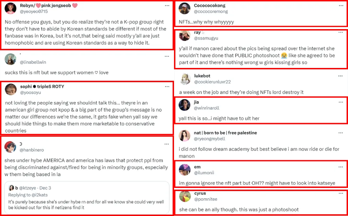View lukebot's profile avatar
This screenshot has width=348, height=216.
pos(185,79)
